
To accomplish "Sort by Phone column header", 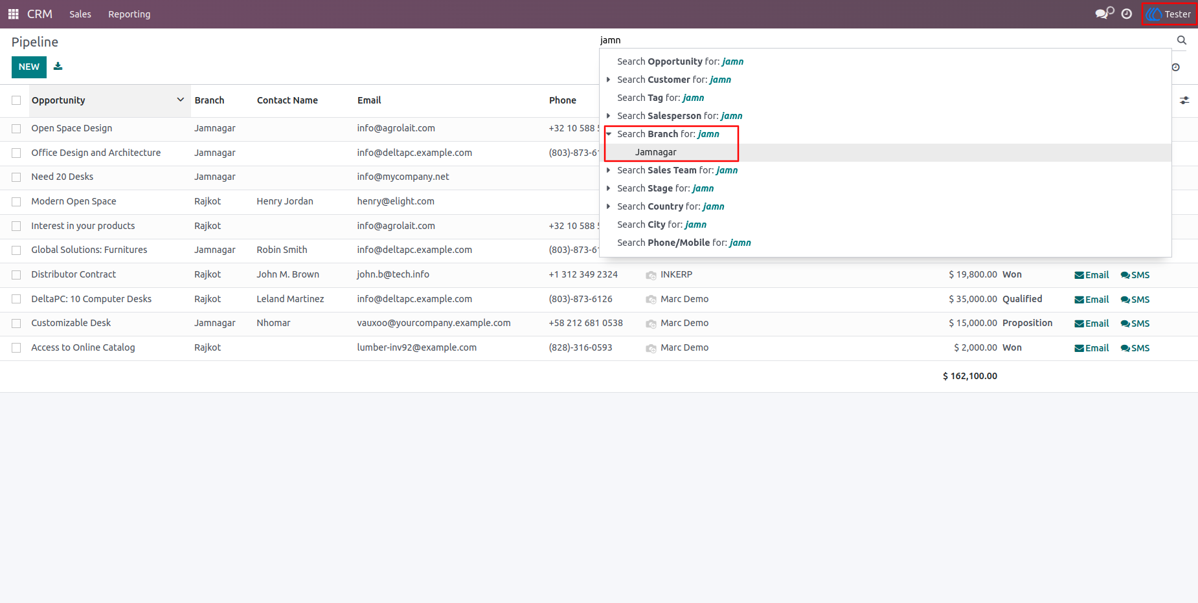I will pos(563,100).
